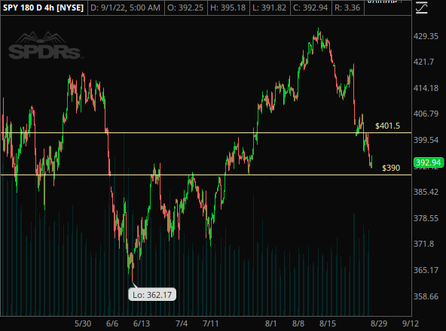Click the low price L: 391.82
Viewport: 446px width, 331px height.
coord(270,8)
